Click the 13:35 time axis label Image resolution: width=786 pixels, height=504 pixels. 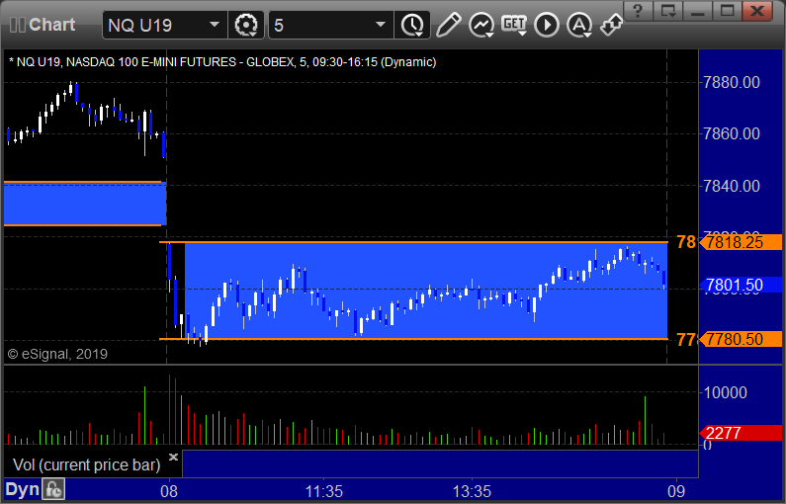(473, 491)
